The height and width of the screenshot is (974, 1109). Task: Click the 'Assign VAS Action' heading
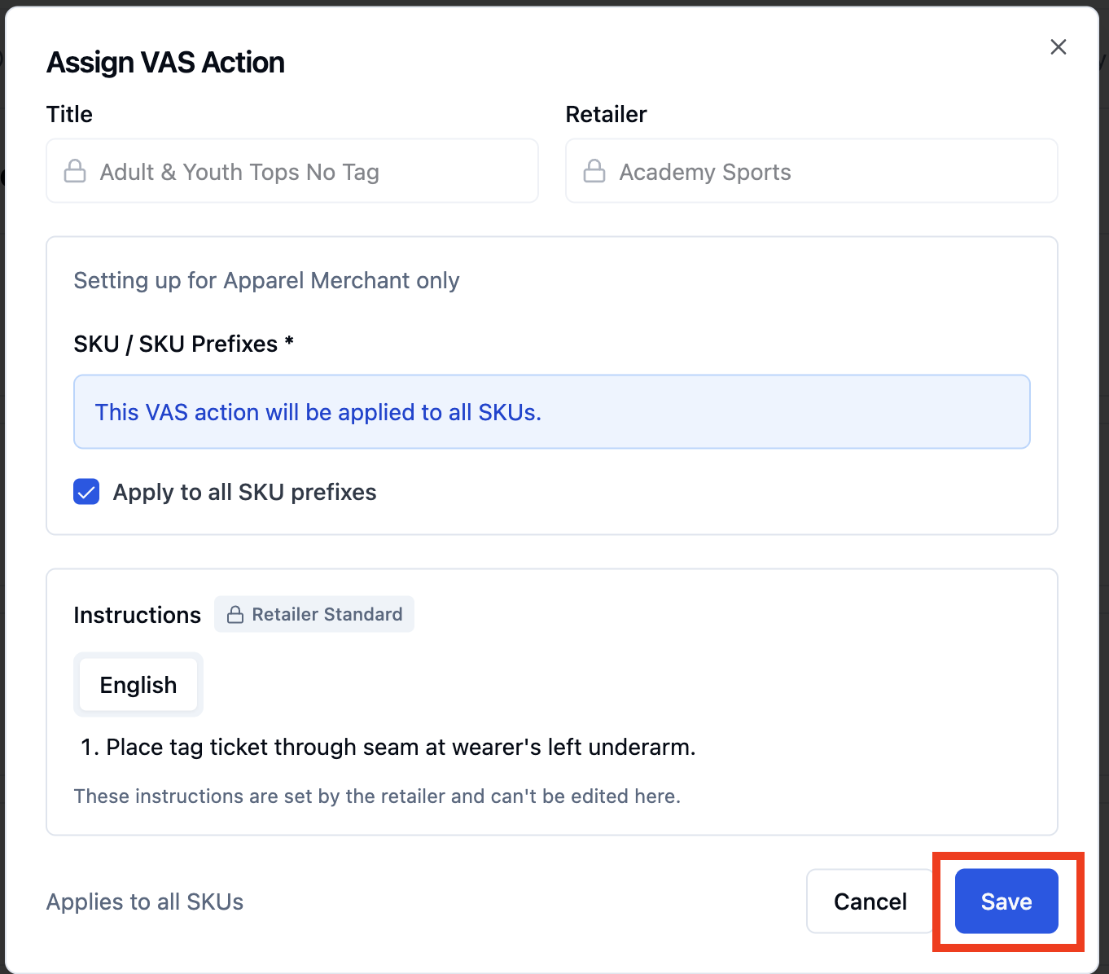(166, 63)
